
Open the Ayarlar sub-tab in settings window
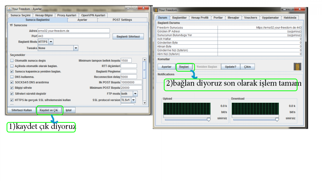point(82,20)
